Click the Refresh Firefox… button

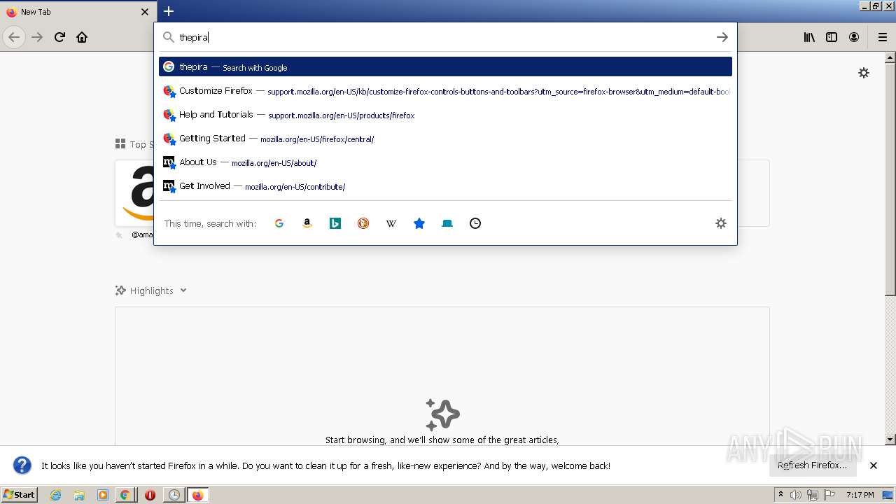point(812,465)
